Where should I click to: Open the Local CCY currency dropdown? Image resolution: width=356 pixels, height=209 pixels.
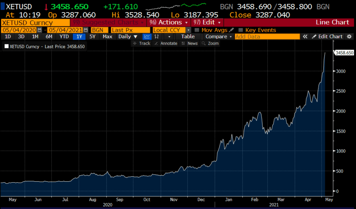(172, 30)
